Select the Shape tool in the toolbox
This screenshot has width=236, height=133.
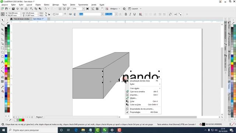(3, 25)
